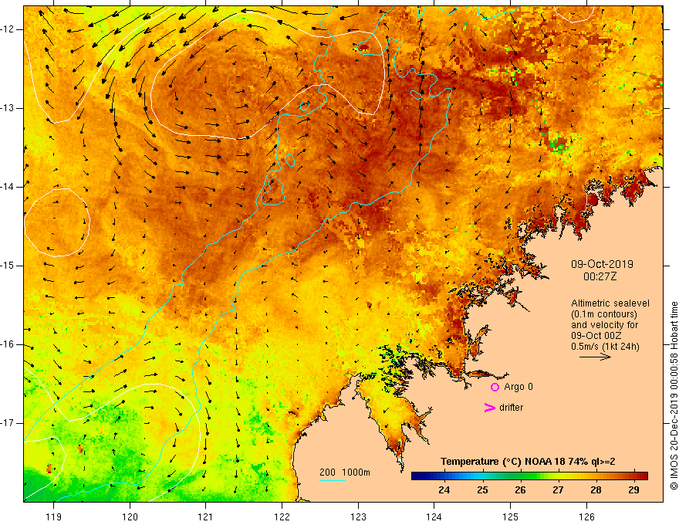
Task: Click the '09-Oct-2019' date text
Action: click(x=602, y=264)
